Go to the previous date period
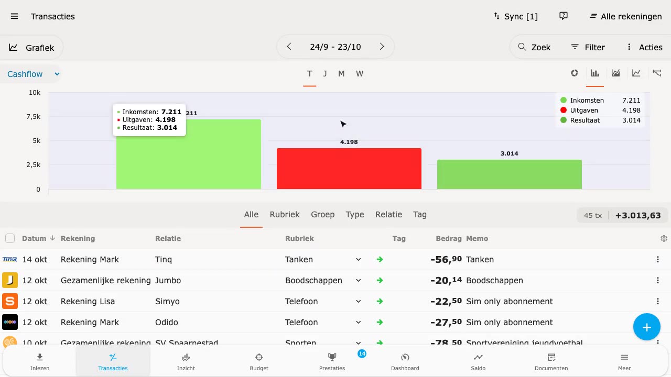The image size is (671, 377). click(x=289, y=47)
